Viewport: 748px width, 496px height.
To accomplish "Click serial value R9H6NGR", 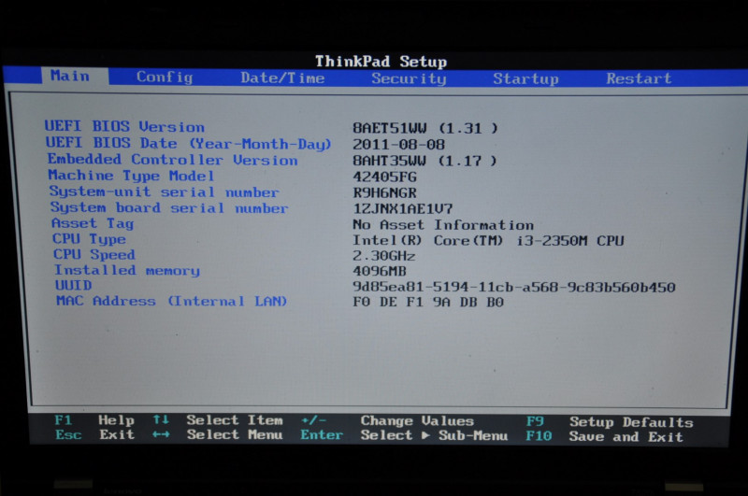I will pos(384,192).
